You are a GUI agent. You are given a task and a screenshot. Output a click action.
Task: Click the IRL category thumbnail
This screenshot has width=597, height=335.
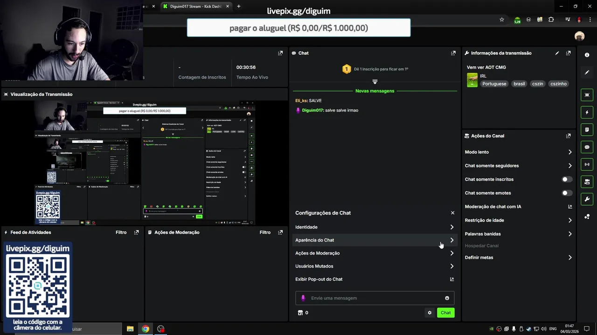(472, 80)
